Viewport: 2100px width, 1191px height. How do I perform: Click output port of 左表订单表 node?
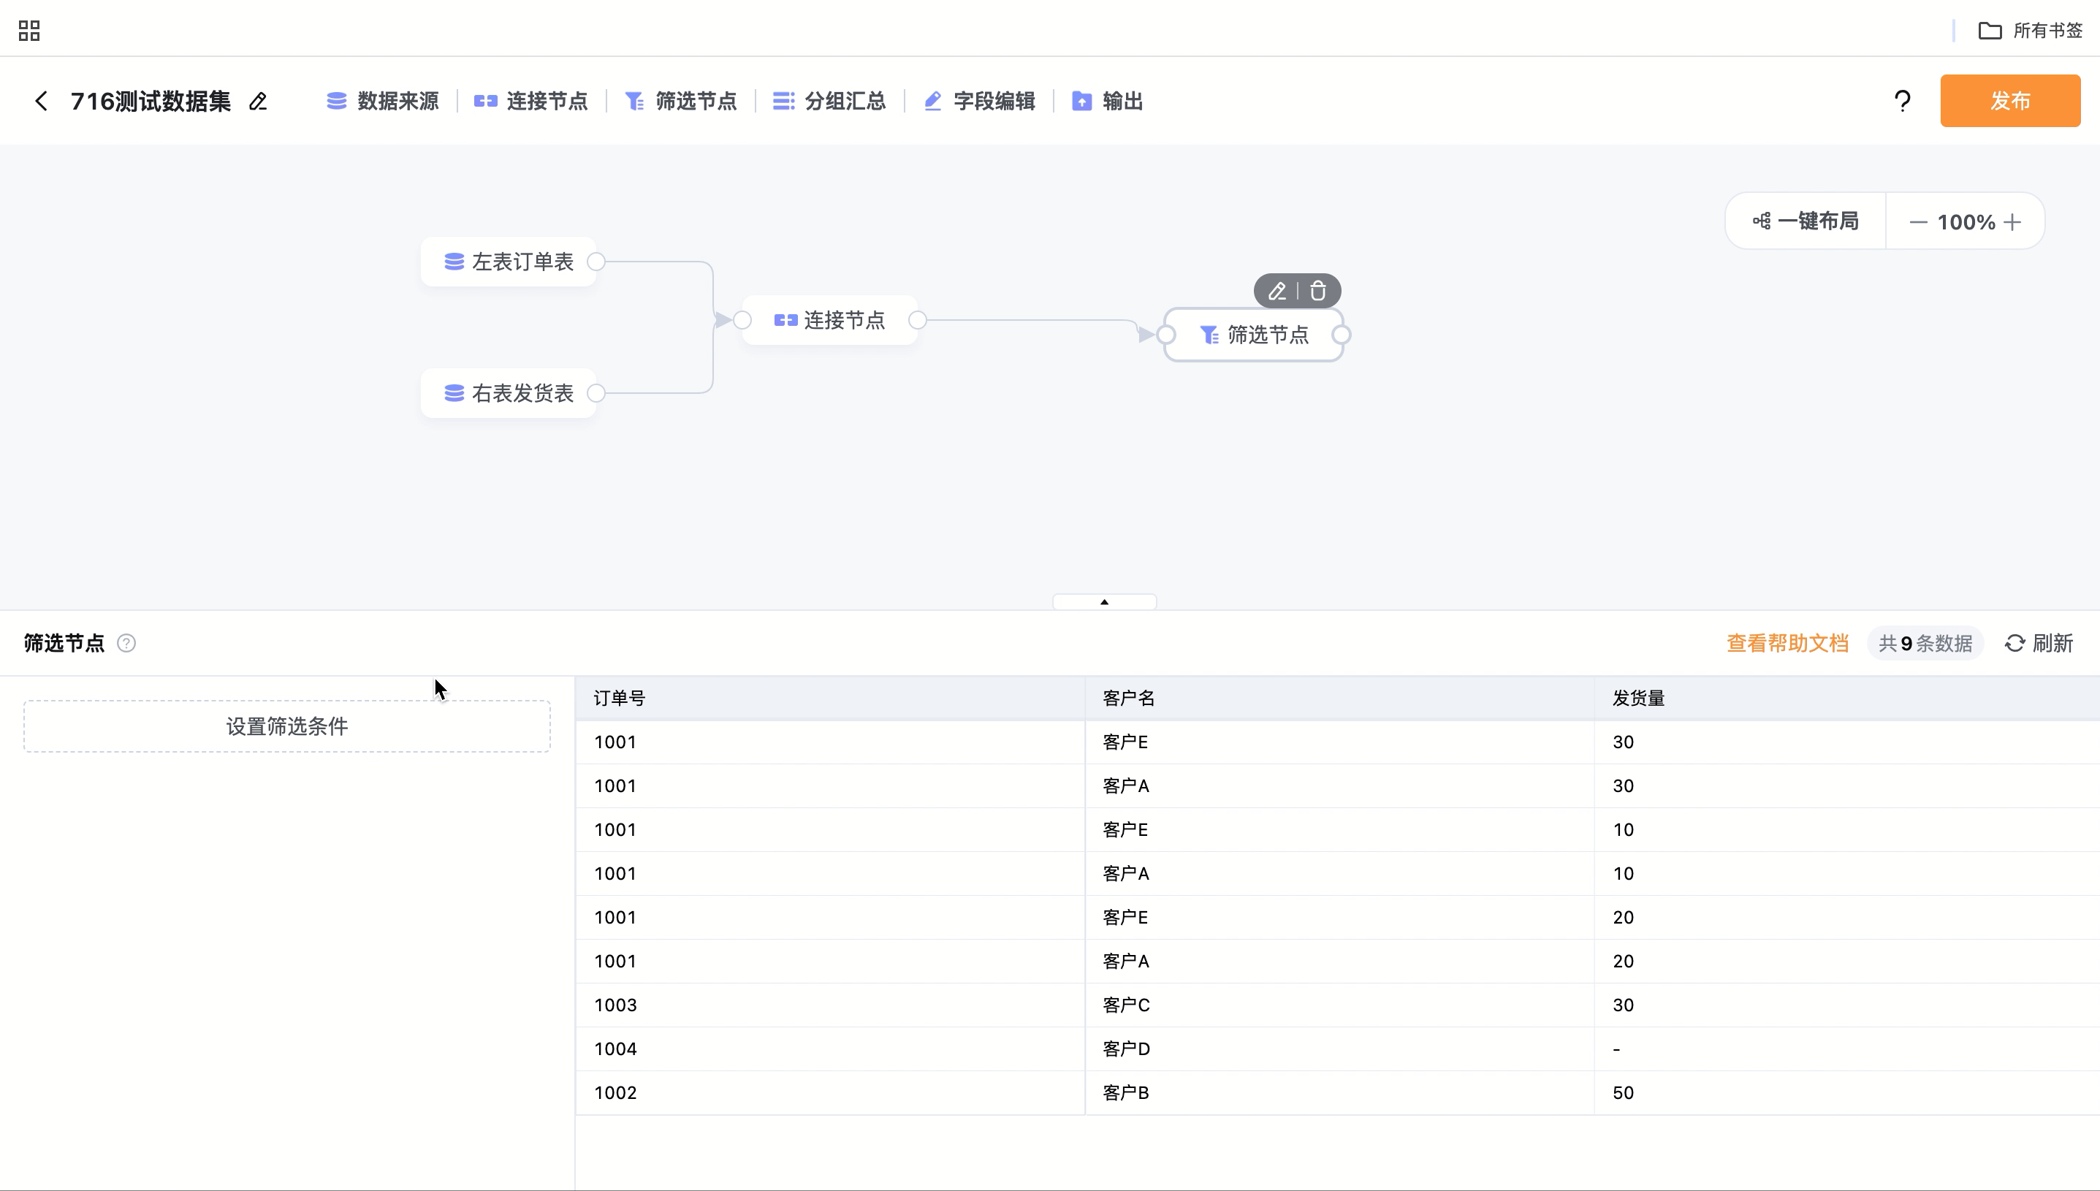[596, 262]
